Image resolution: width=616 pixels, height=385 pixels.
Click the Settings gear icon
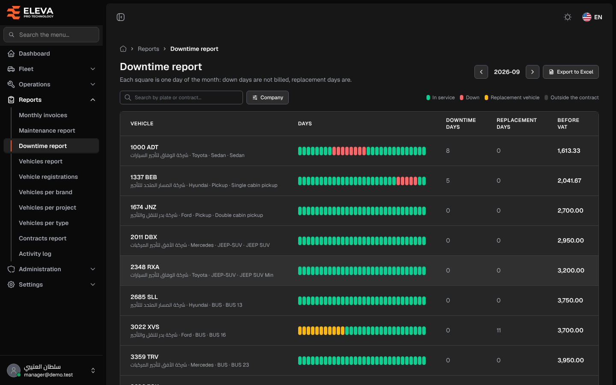point(11,284)
